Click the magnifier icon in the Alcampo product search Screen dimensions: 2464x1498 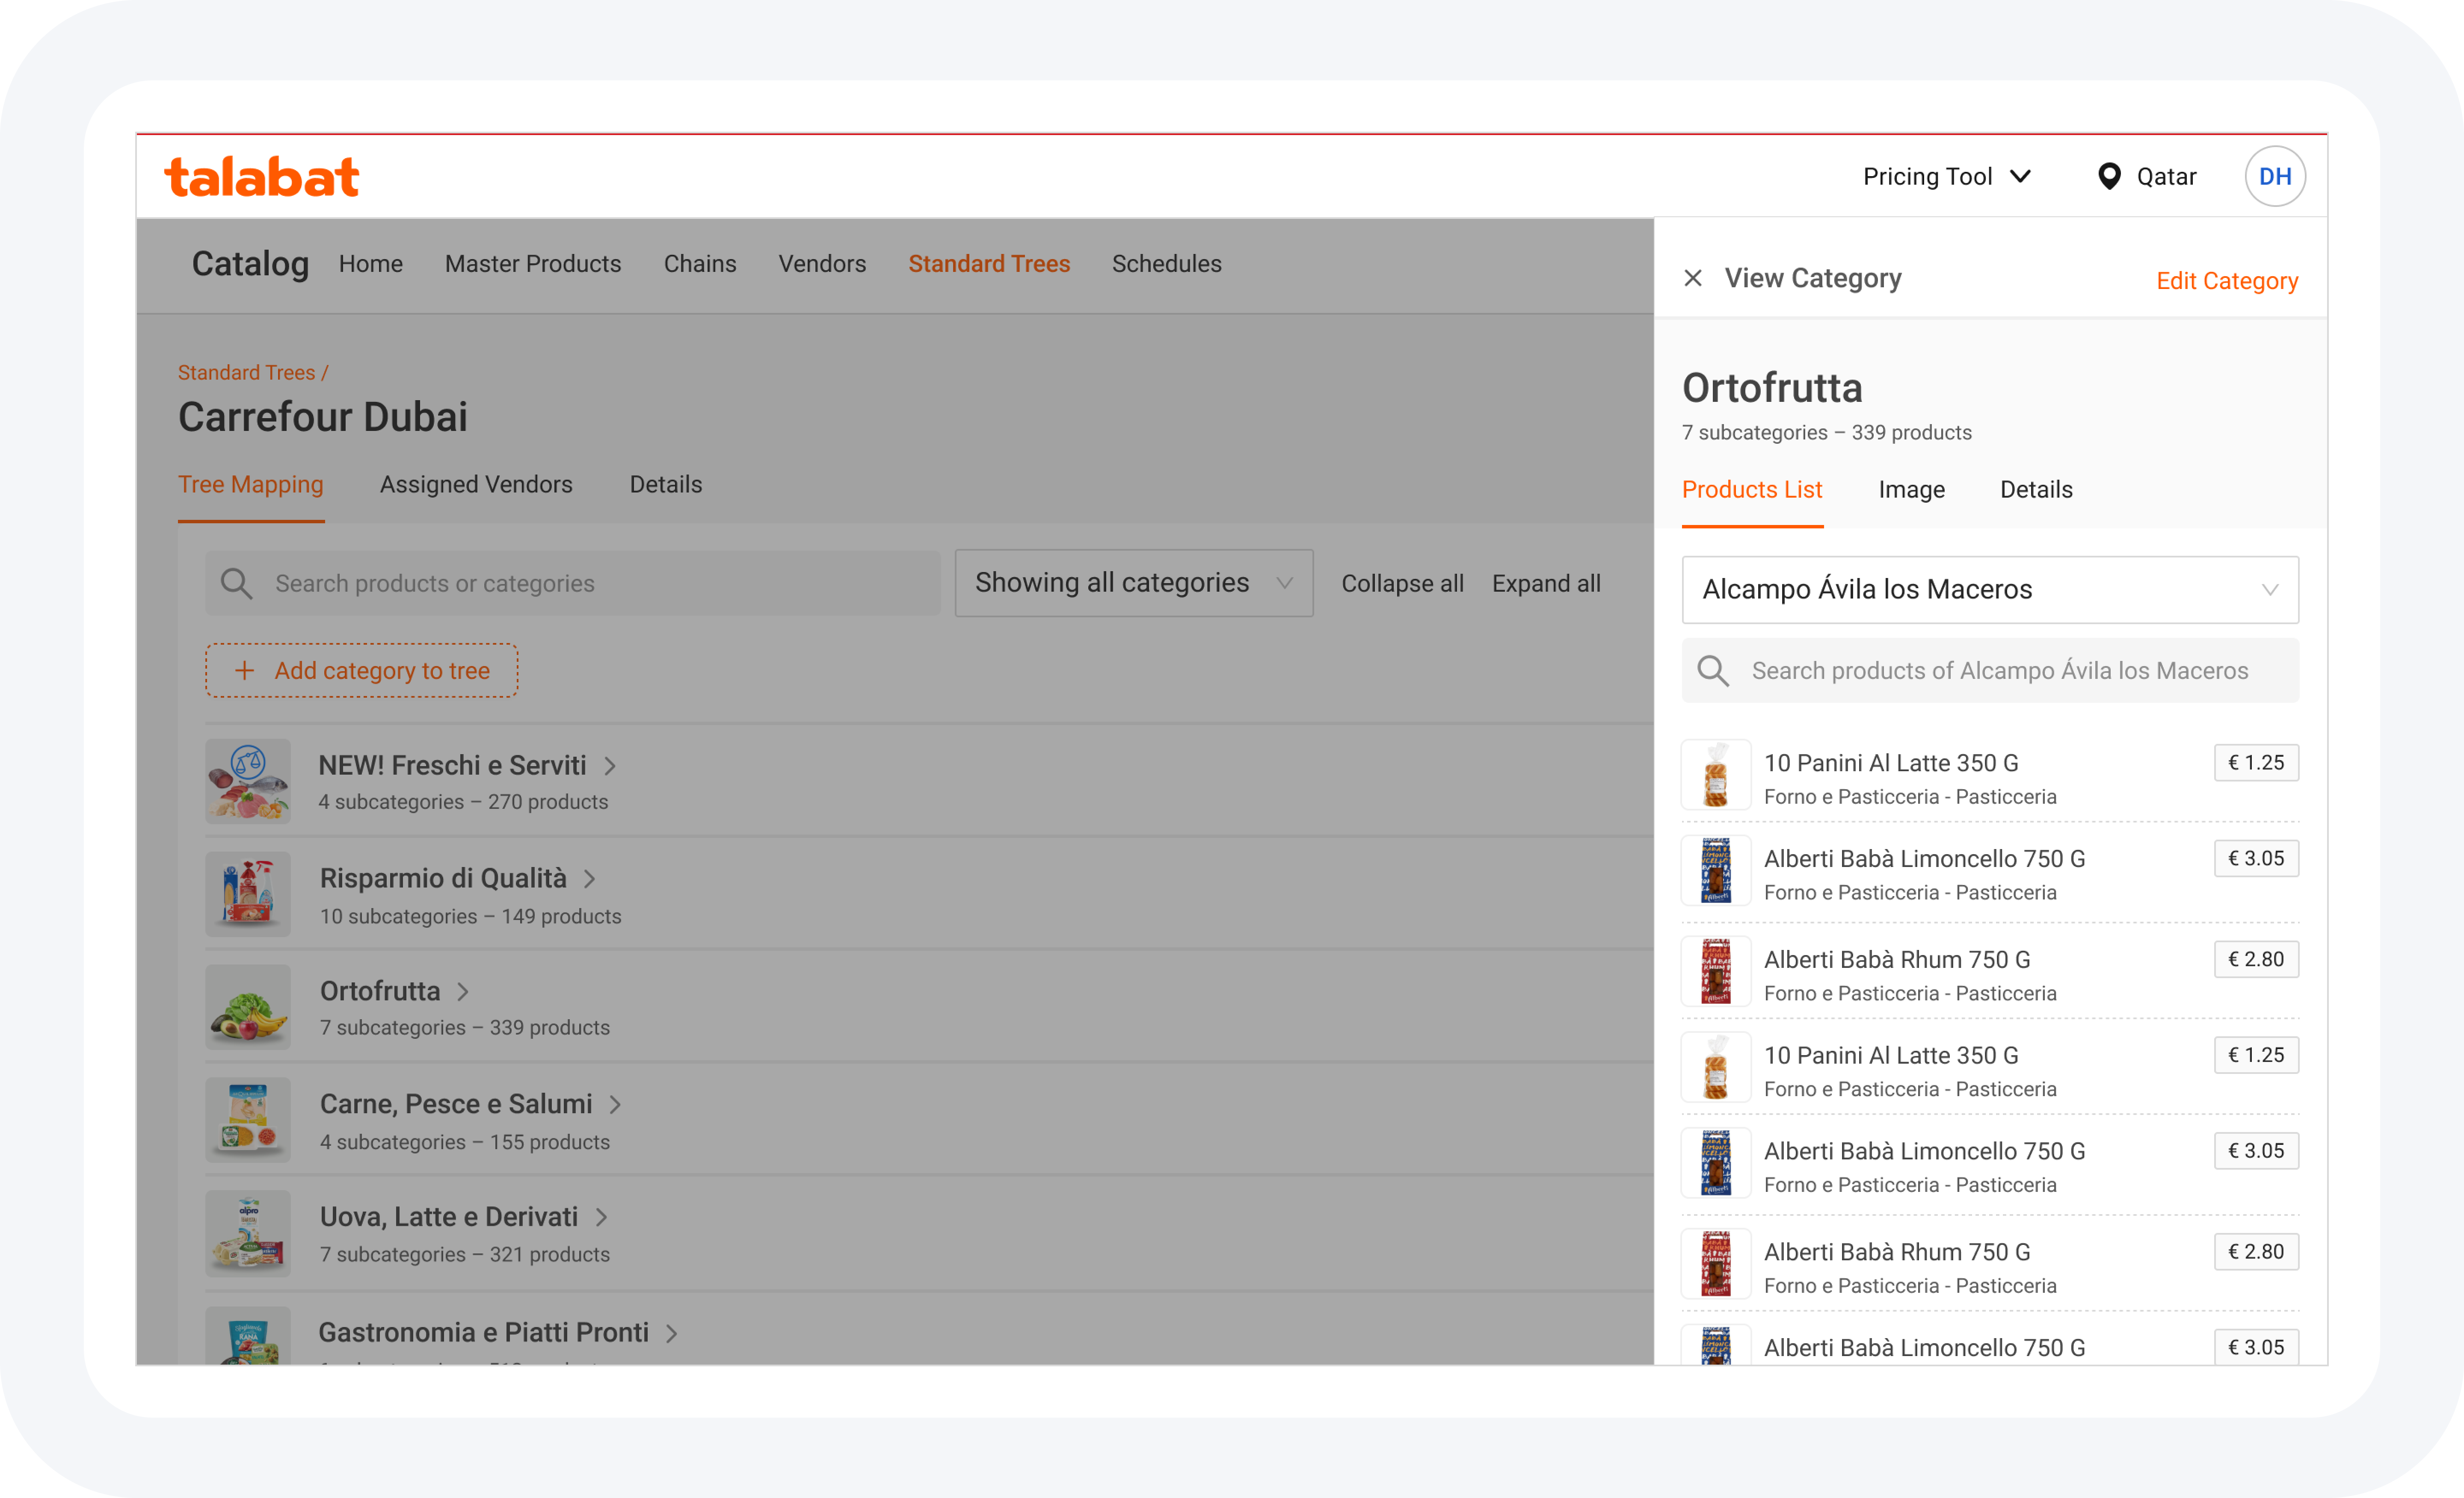[1713, 671]
